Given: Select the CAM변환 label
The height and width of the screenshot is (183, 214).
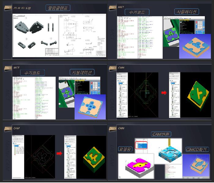Looking at the screenshot, I should pos(162,134).
